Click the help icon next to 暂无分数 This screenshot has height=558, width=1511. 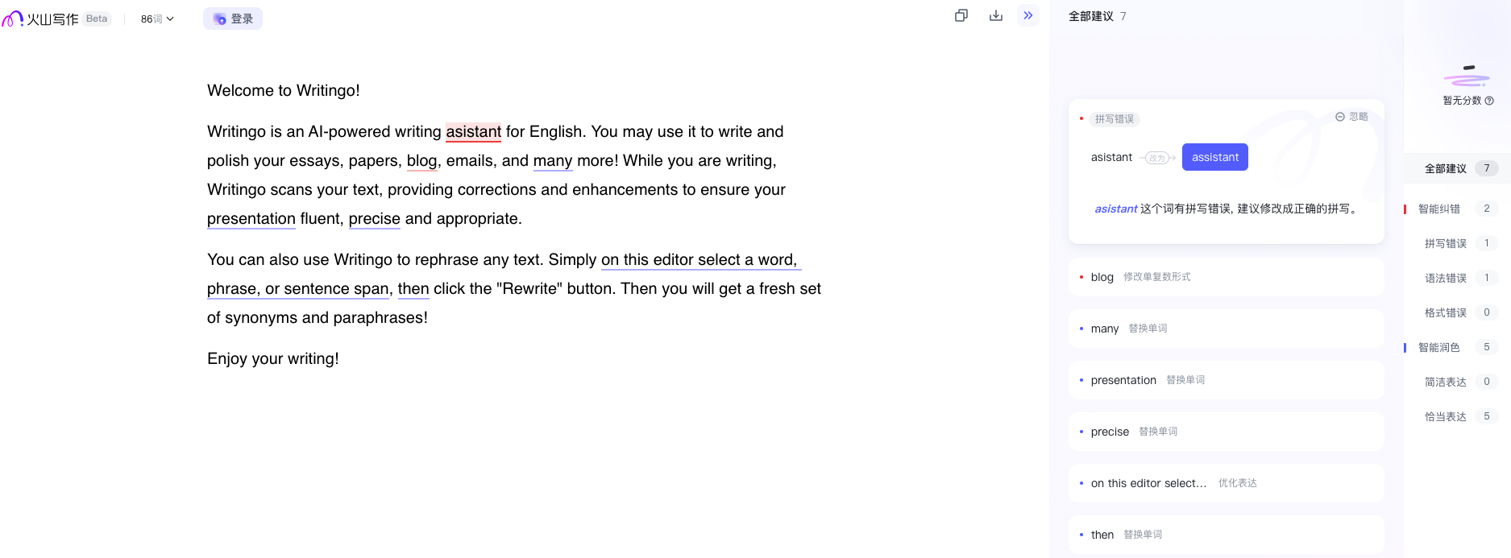click(x=1489, y=101)
